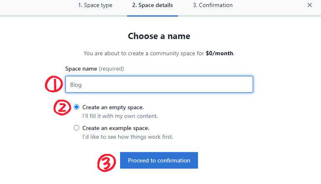Click the 'Create an example space.' label
This screenshot has width=321, height=184.
pyautogui.click(x=115, y=128)
